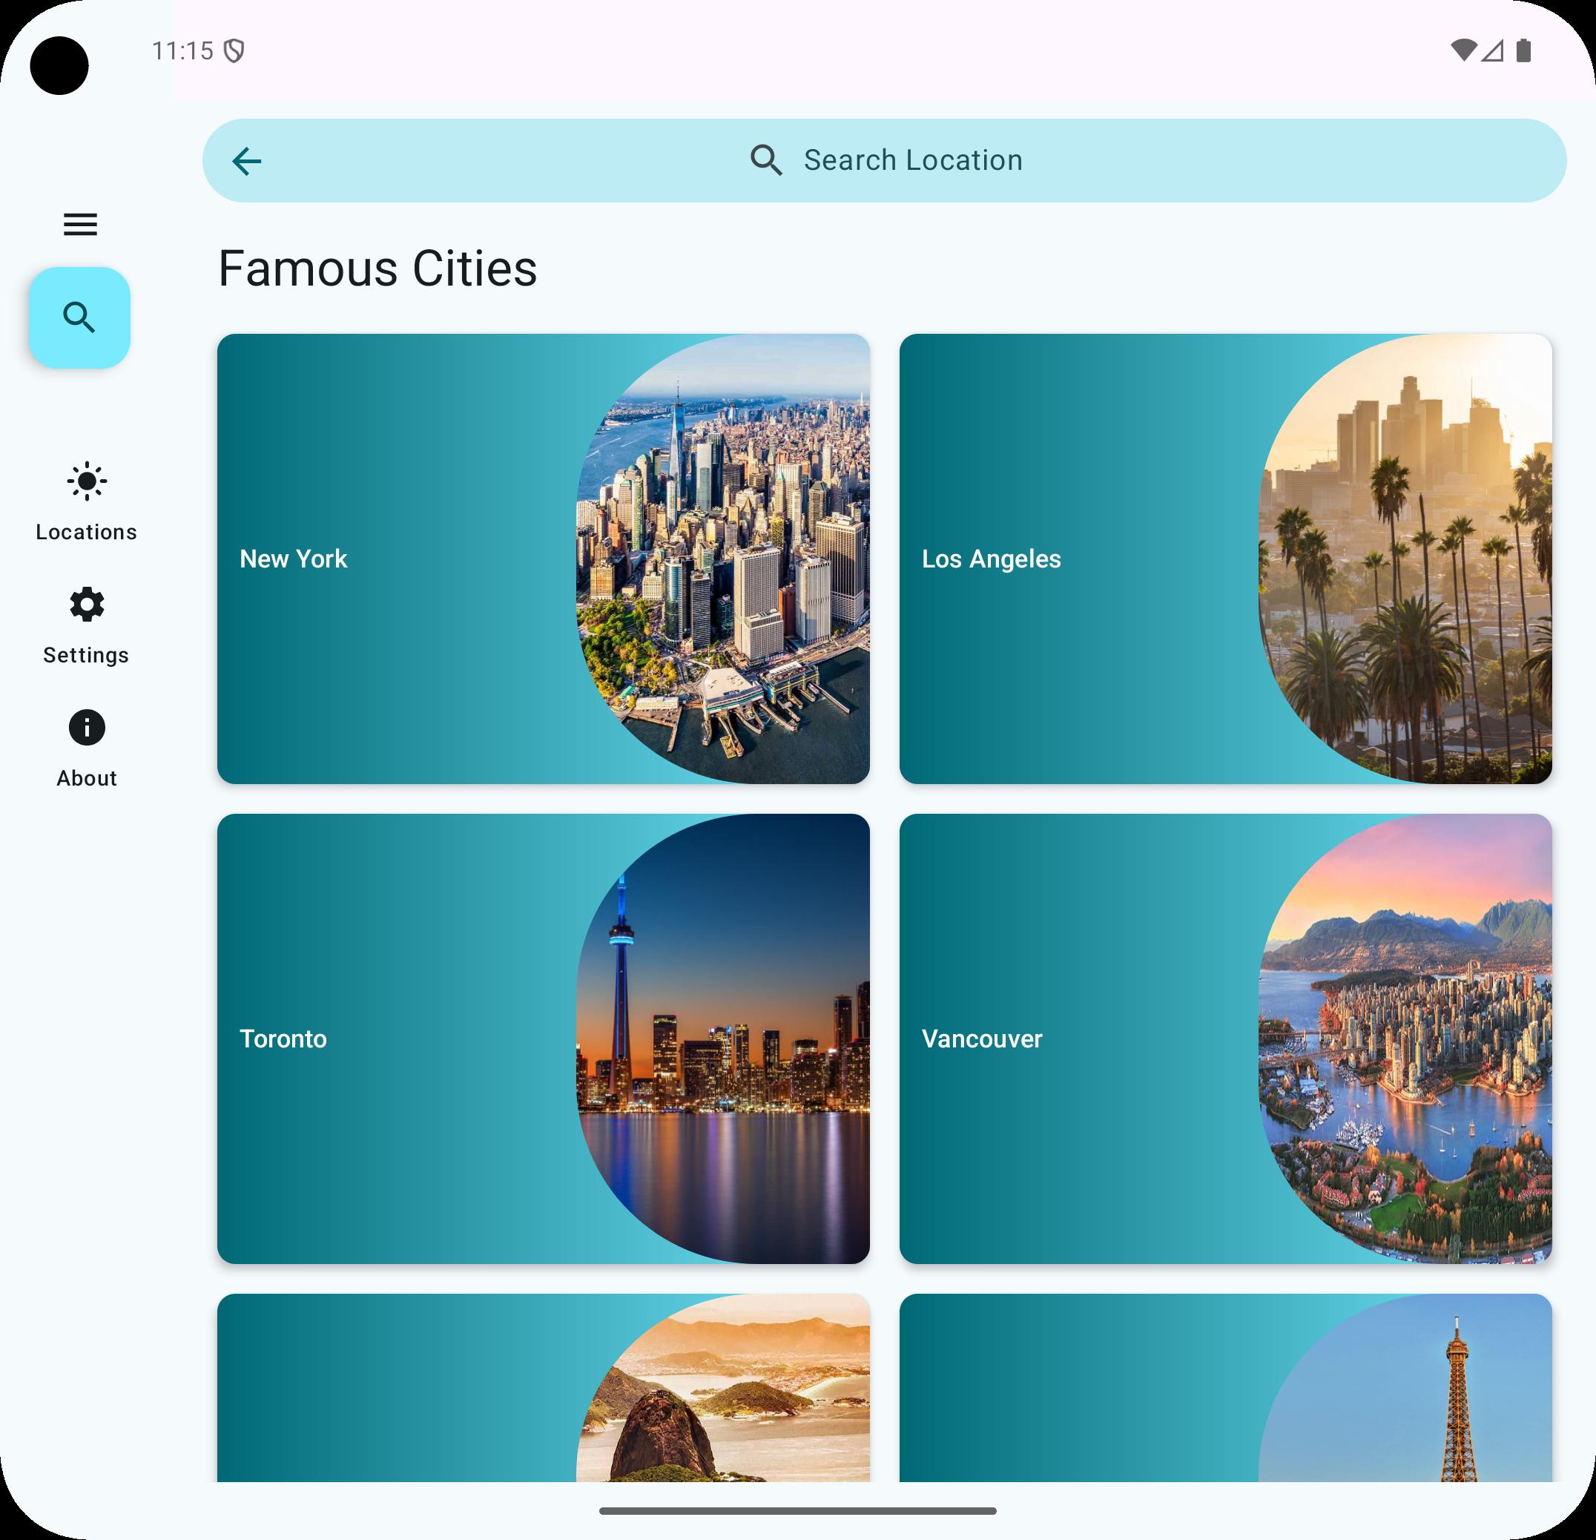
Task: Click the Toronto CN Tower photo
Action: click(725, 1039)
